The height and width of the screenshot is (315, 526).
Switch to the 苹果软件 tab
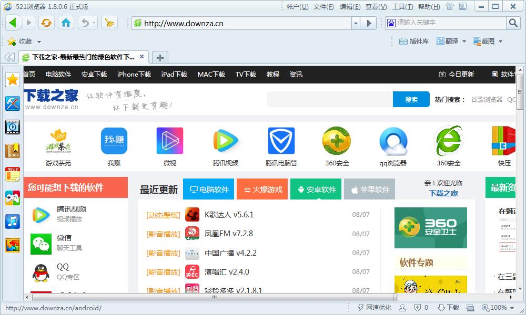(369, 189)
